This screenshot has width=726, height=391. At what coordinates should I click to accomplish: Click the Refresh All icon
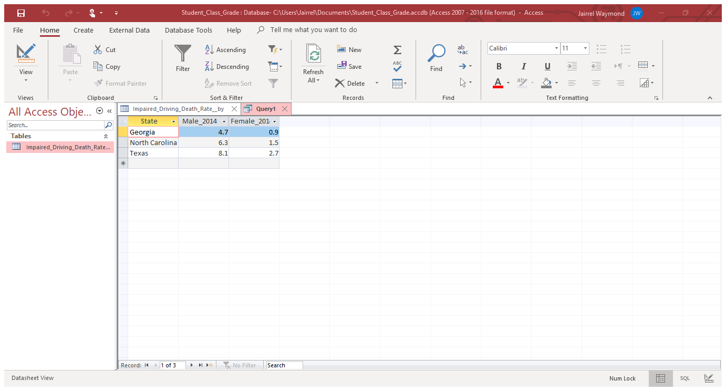click(314, 55)
